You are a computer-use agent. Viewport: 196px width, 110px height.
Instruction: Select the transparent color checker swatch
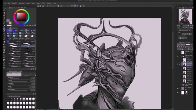pyautogui.click(x=9, y=25)
